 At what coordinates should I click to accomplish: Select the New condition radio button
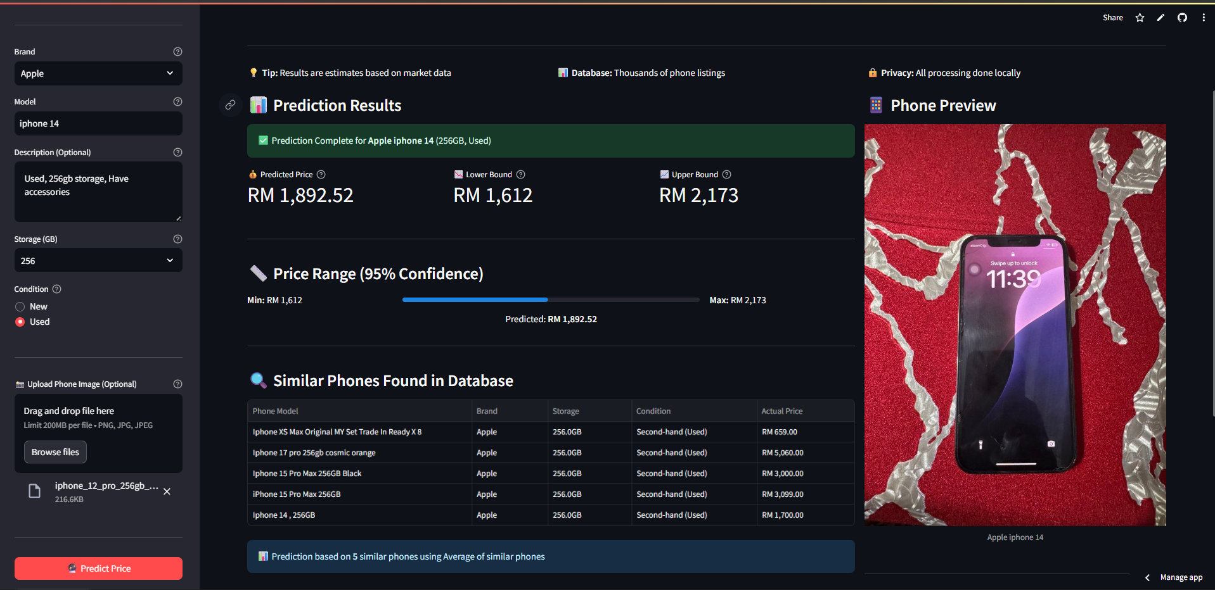[20, 307]
